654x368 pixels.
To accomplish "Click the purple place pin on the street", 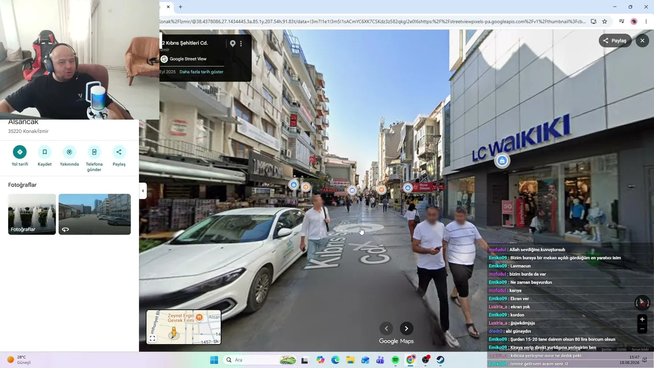I will [x=352, y=191].
